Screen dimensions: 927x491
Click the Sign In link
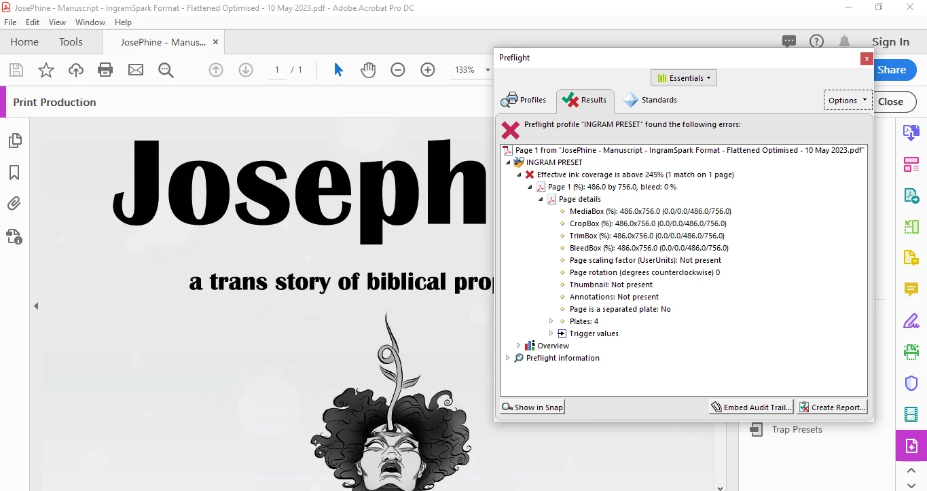point(890,42)
